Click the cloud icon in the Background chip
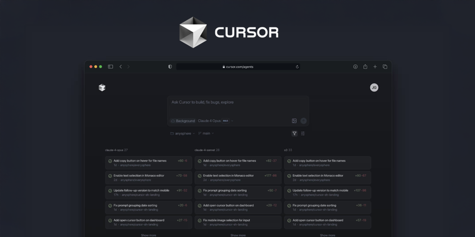Screen dimensions: 475x237 click(x=173, y=121)
